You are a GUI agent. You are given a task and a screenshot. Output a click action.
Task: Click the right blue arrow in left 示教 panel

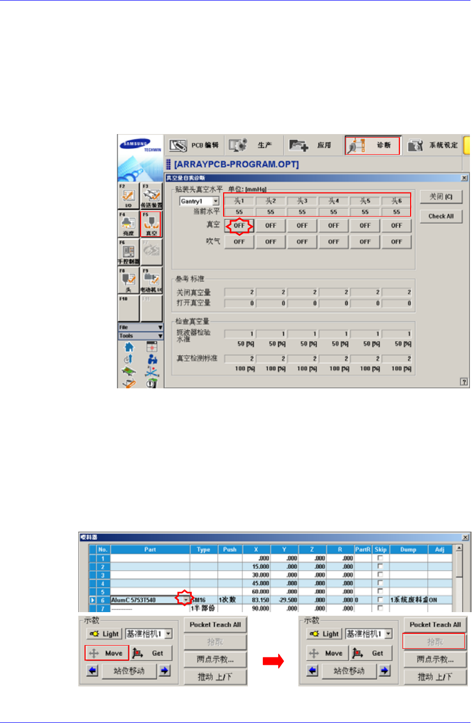pos(165,671)
